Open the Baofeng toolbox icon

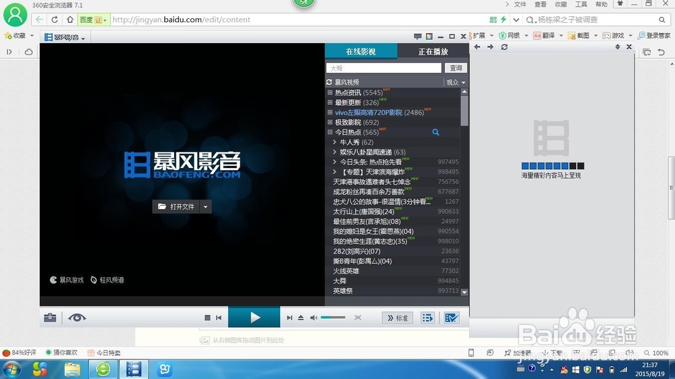[50, 318]
